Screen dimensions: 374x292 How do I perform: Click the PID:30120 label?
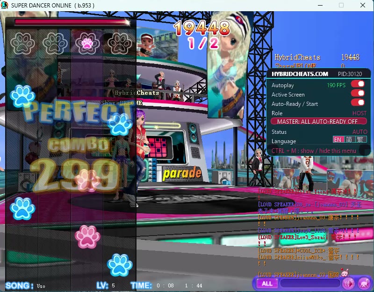(350, 74)
